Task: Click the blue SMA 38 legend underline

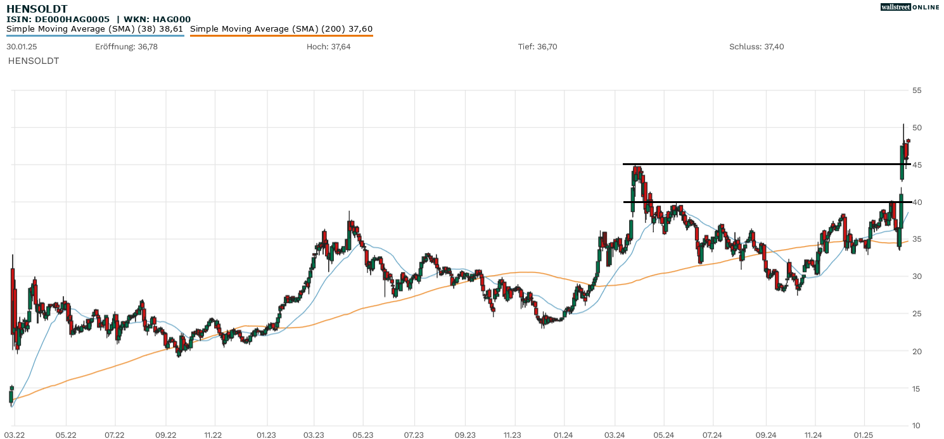Action: pos(95,35)
